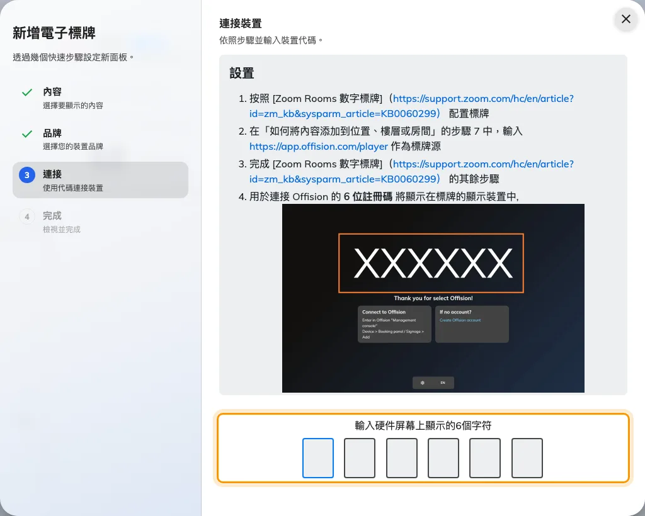Image resolution: width=645 pixels, height=516 pixels.
Task: Select the 連接 step
Action: pos(100,180)
